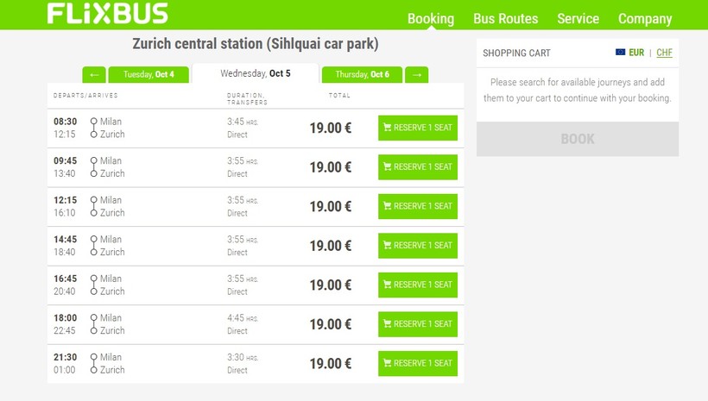Switch currency to EUR
708x401 pixels.
coord(636,53)
